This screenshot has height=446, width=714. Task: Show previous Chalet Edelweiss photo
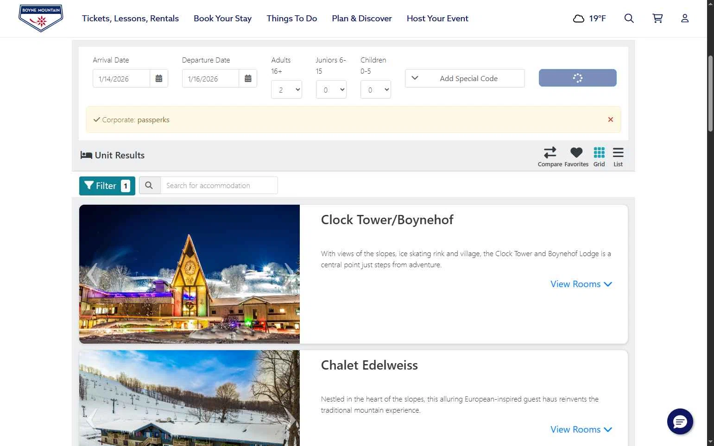tap(93, 420)
